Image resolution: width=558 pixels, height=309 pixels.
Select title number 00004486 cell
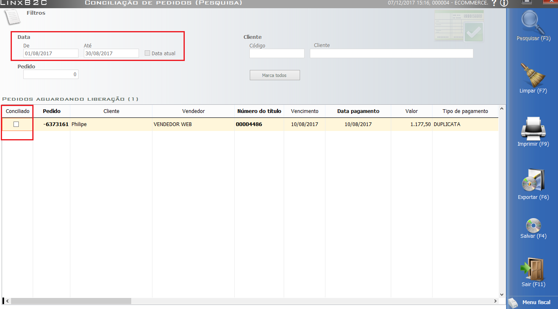click(x=259, y=124)
